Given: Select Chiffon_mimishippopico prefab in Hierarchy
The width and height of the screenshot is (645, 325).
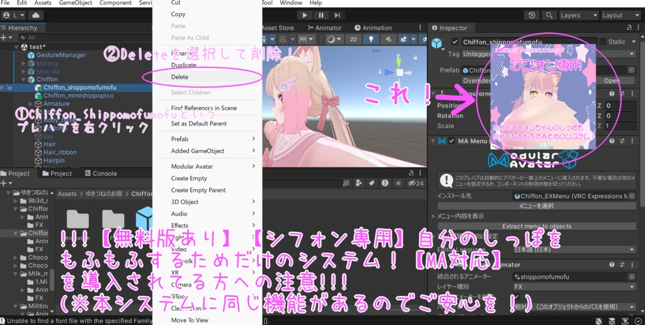Looking at the screenshot, I should [78, 96].
